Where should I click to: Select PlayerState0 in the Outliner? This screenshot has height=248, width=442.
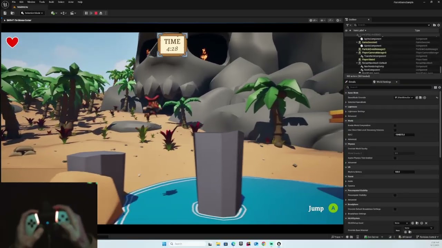368,60
